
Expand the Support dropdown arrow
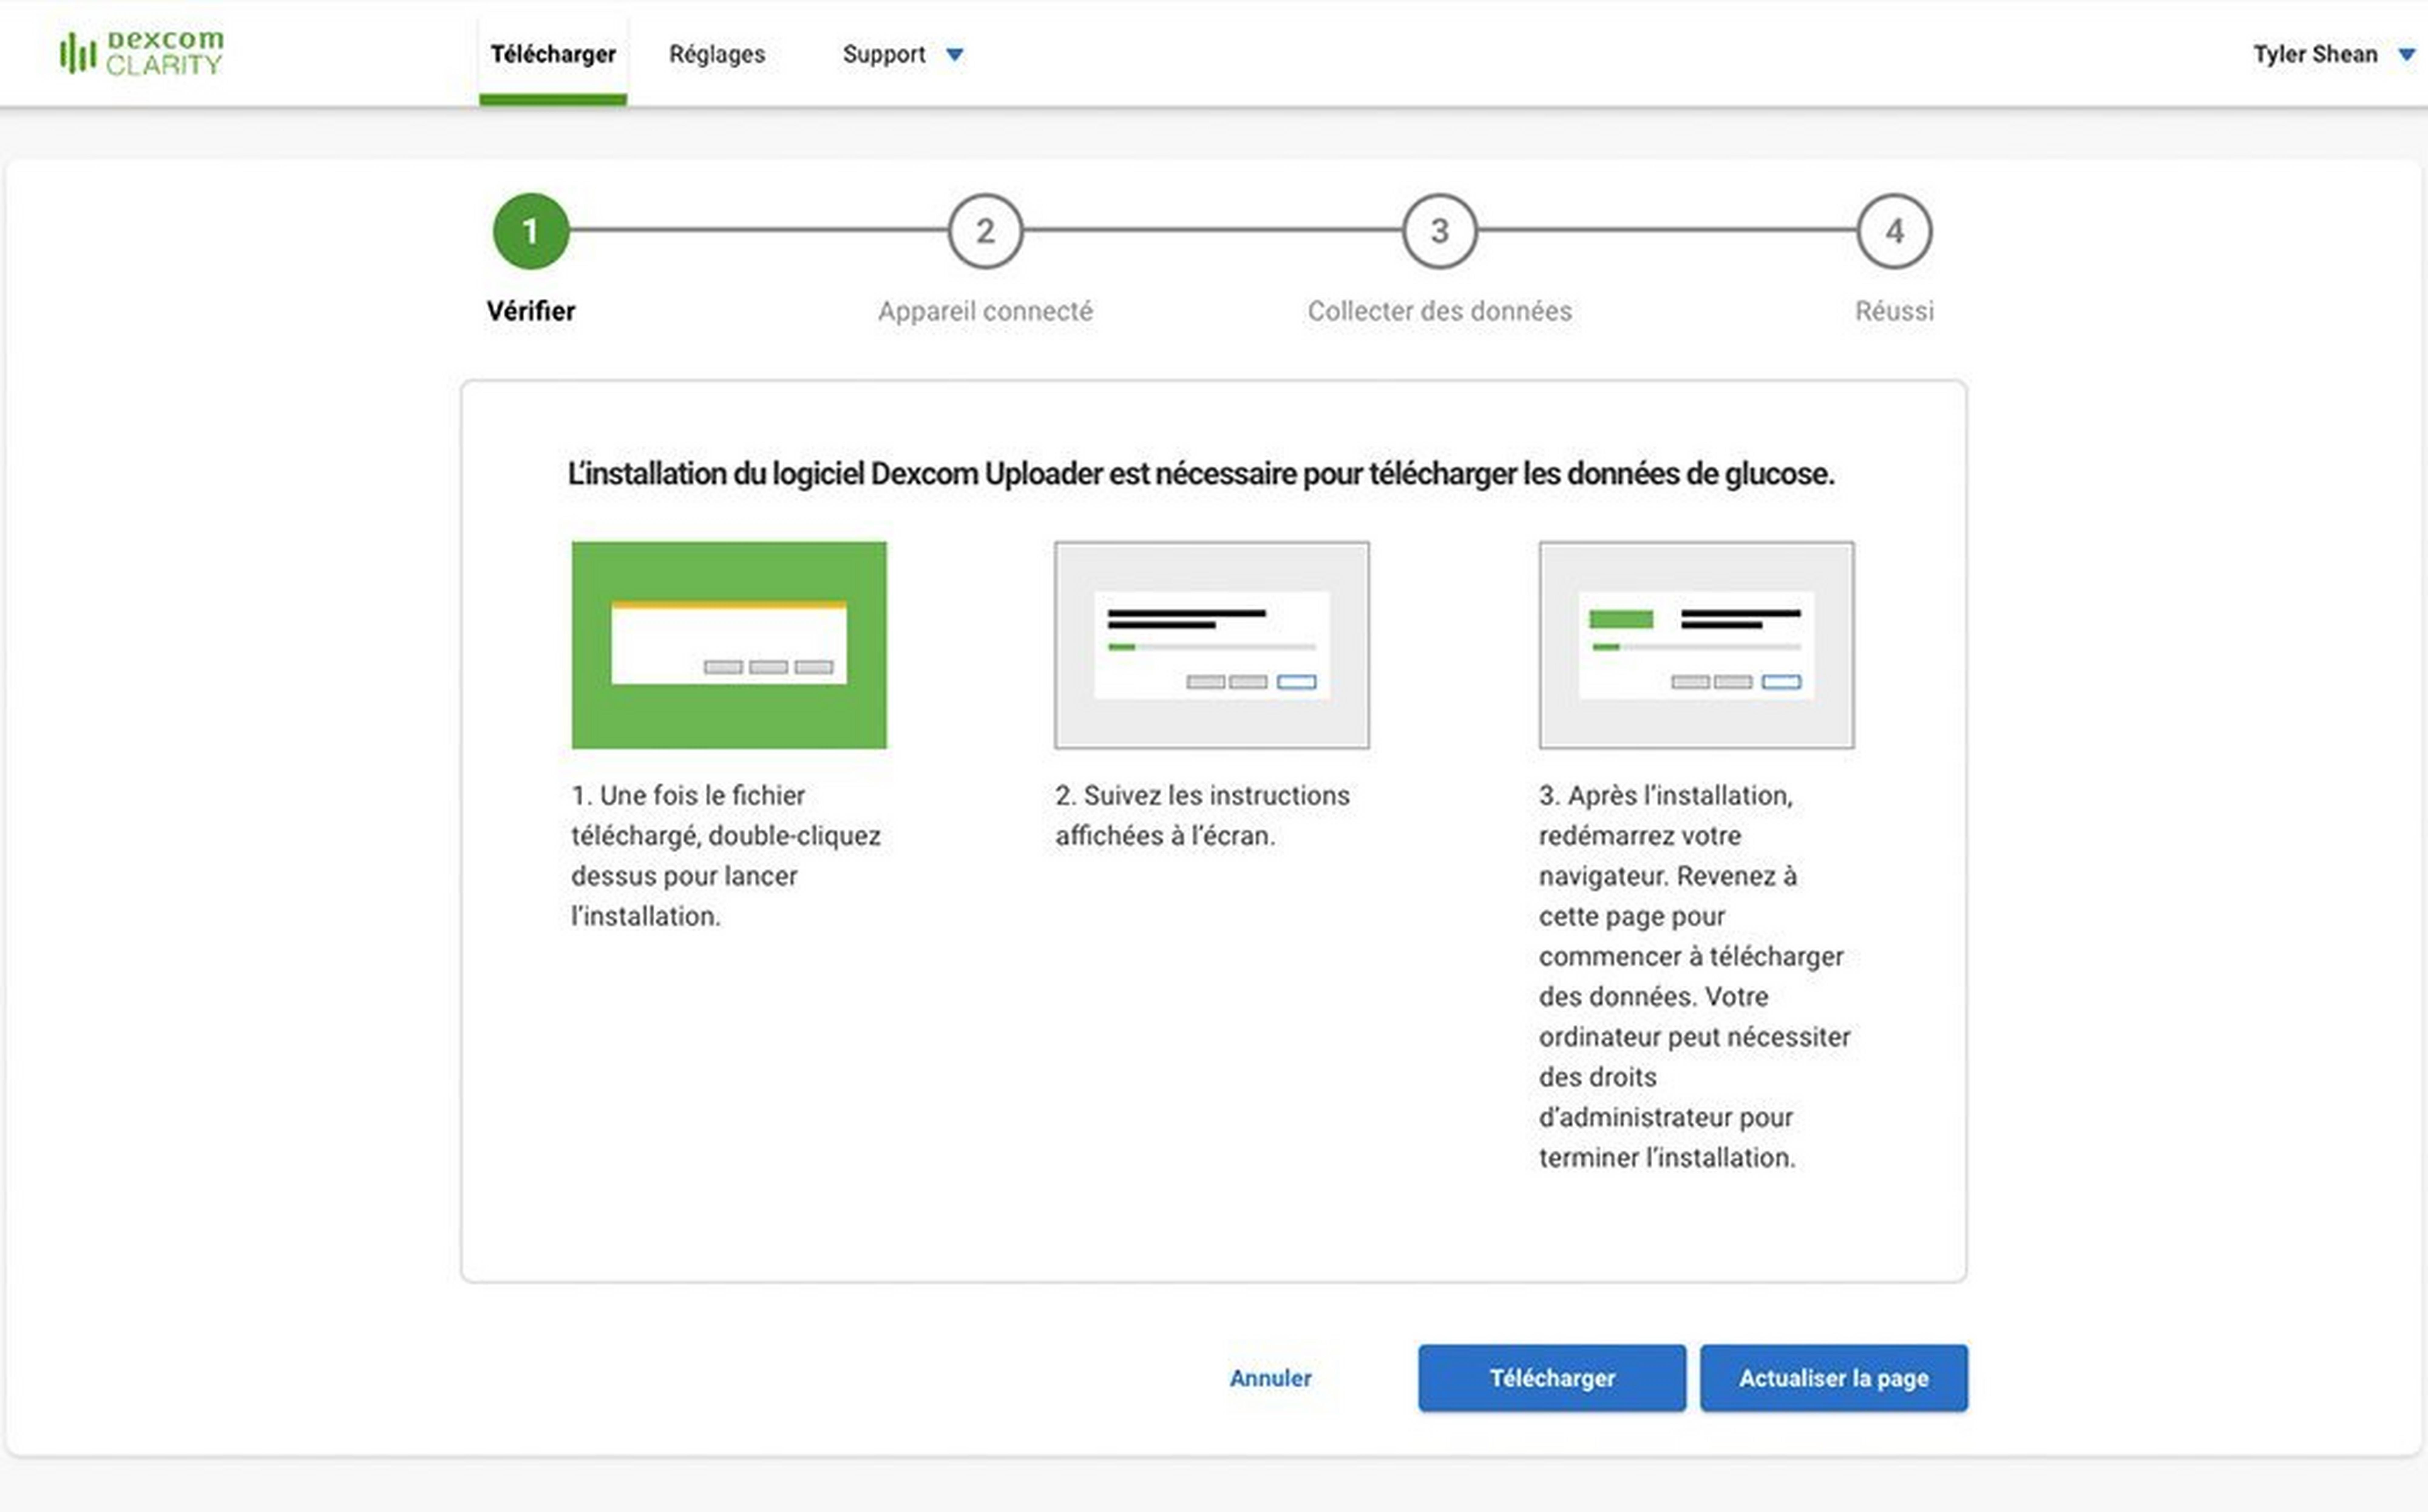pyautogui.click(x=955, y=55)
